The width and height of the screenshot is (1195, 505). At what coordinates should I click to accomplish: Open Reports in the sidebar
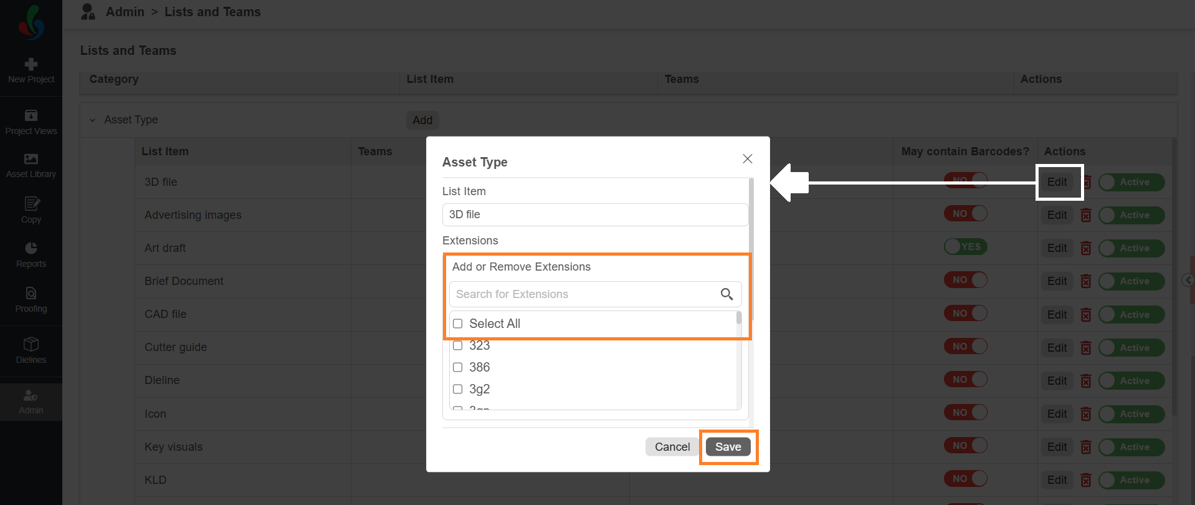(x=31, y=256)
